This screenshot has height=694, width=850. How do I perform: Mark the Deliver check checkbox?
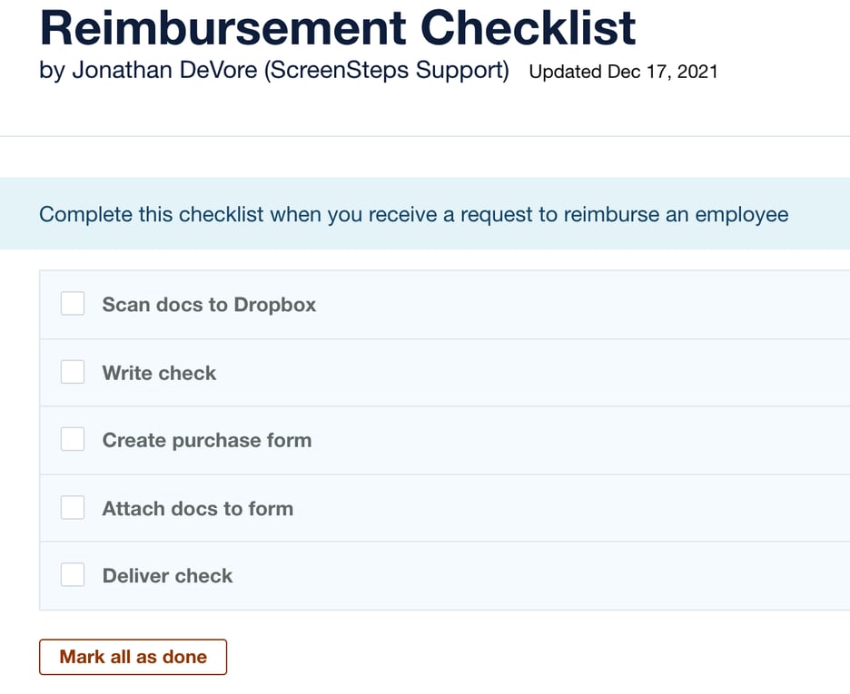click(x=73, y=575)
